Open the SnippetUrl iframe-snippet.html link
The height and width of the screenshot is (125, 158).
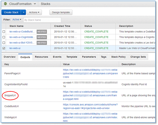click(90, 95)
